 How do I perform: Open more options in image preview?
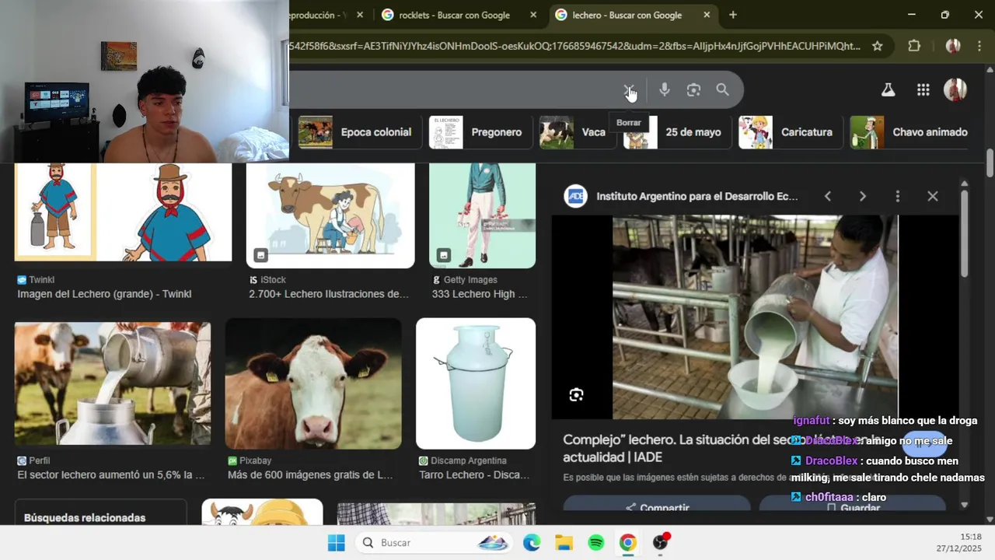pos(897,197)
